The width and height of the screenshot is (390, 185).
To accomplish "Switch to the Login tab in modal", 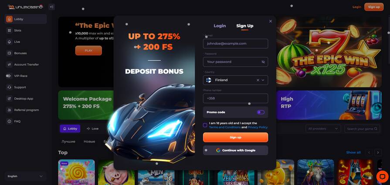I will (x=220, y=26).
